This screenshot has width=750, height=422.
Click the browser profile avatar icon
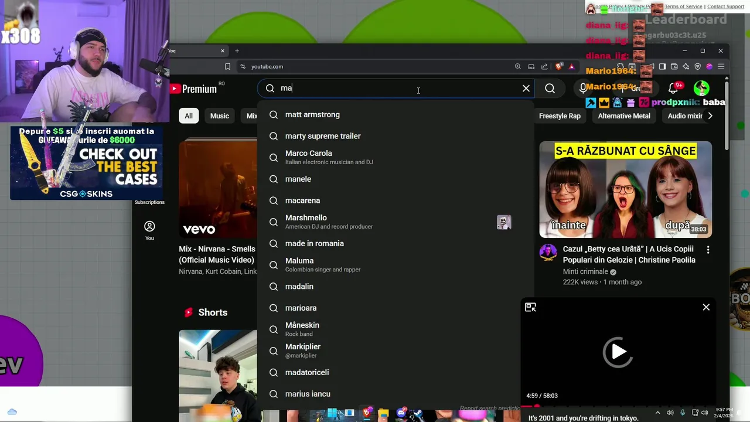[x=709, y=67]
